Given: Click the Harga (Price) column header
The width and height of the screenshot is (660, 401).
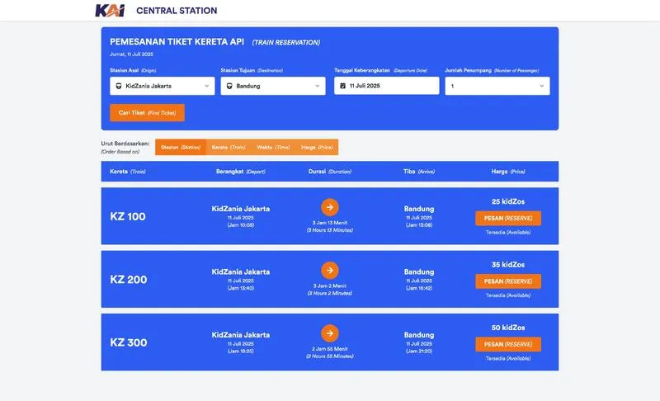Looking at the screenshot, I should click(508, 172).
